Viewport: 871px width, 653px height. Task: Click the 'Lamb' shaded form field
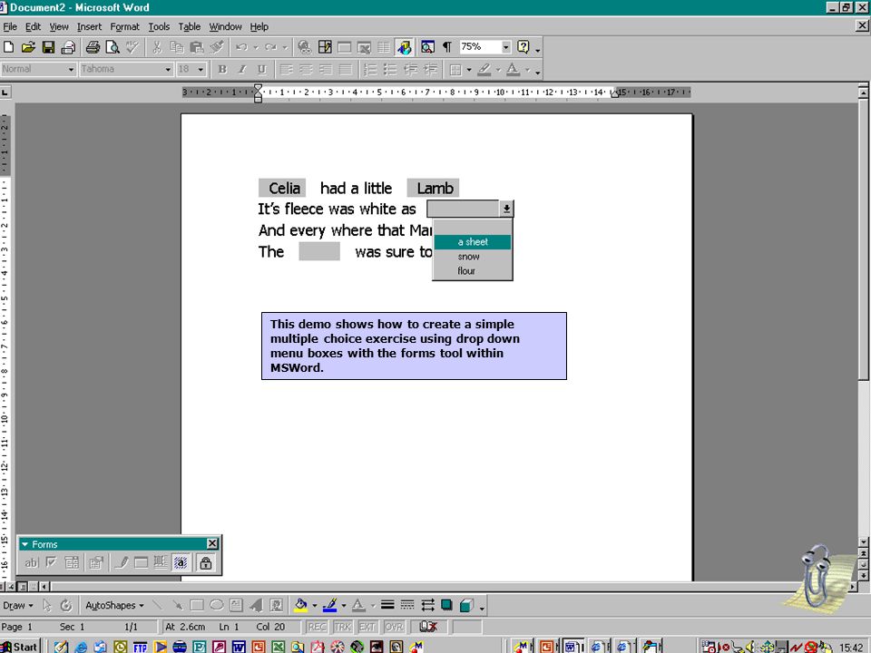pyautogui.click(x=434, y=189)
